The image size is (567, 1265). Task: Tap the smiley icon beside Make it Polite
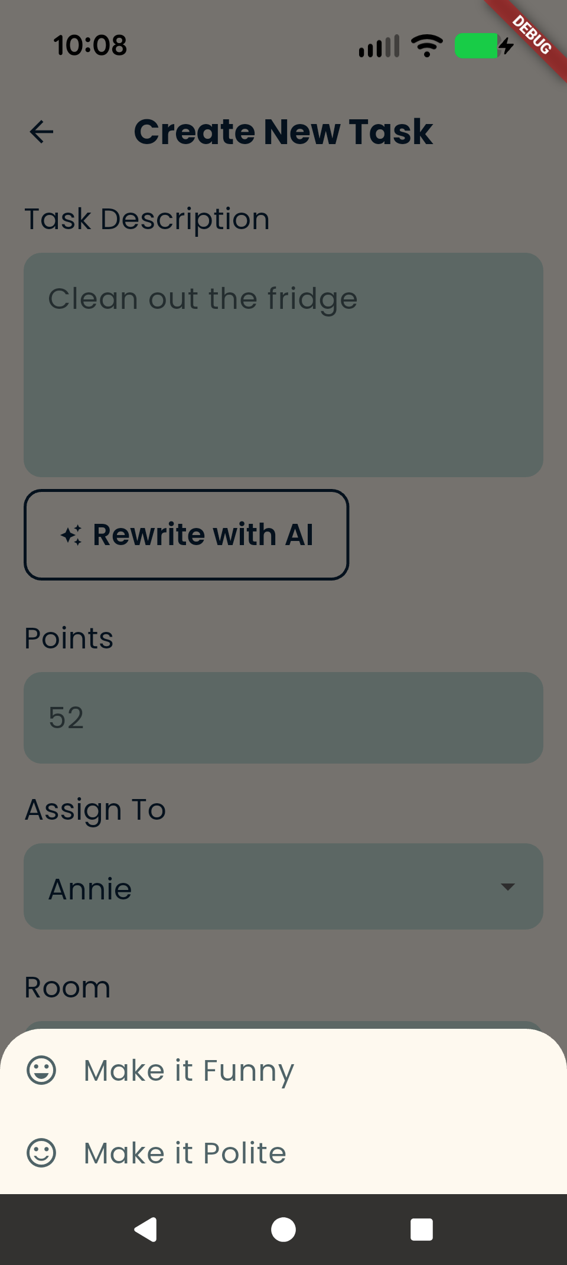(43, 1152)
